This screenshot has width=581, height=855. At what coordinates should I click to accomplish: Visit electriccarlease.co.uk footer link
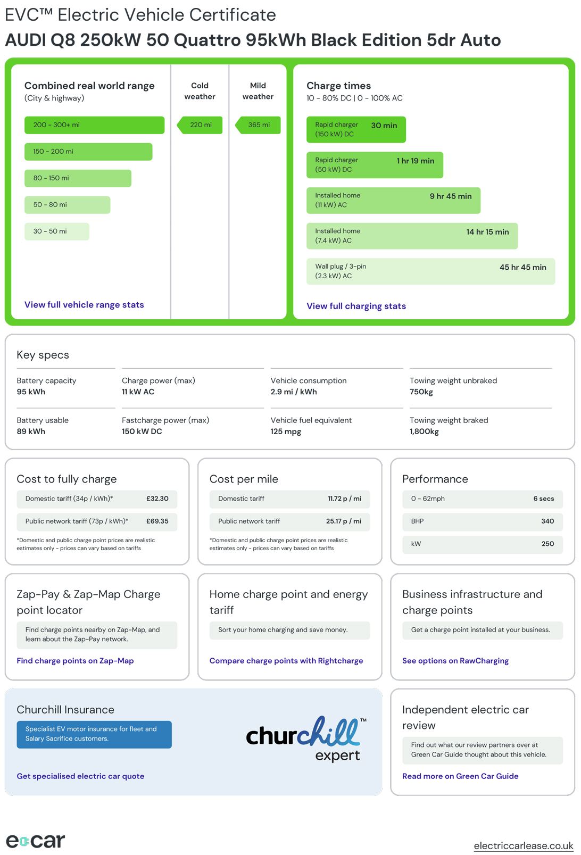[524, 845]
